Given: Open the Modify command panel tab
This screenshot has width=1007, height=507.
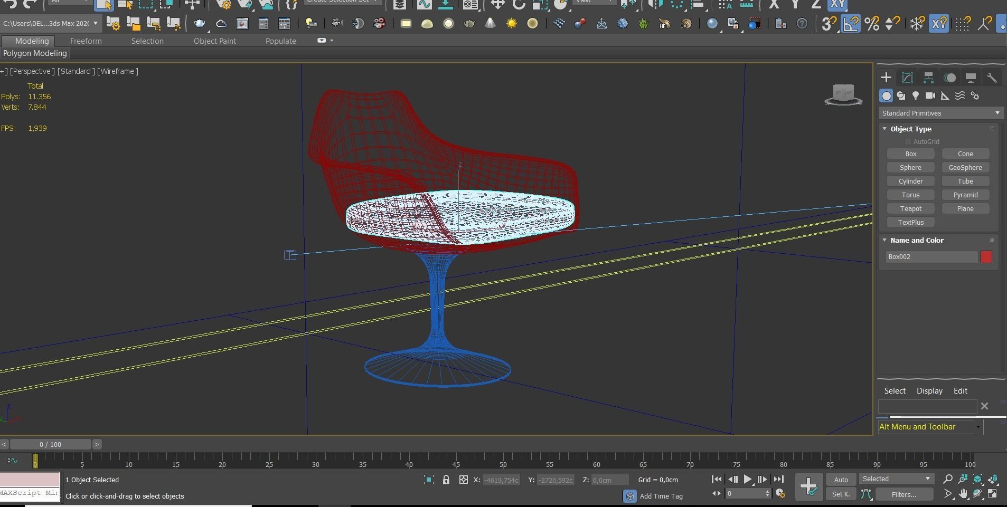Looking at the screenshot, I should 907,78.
